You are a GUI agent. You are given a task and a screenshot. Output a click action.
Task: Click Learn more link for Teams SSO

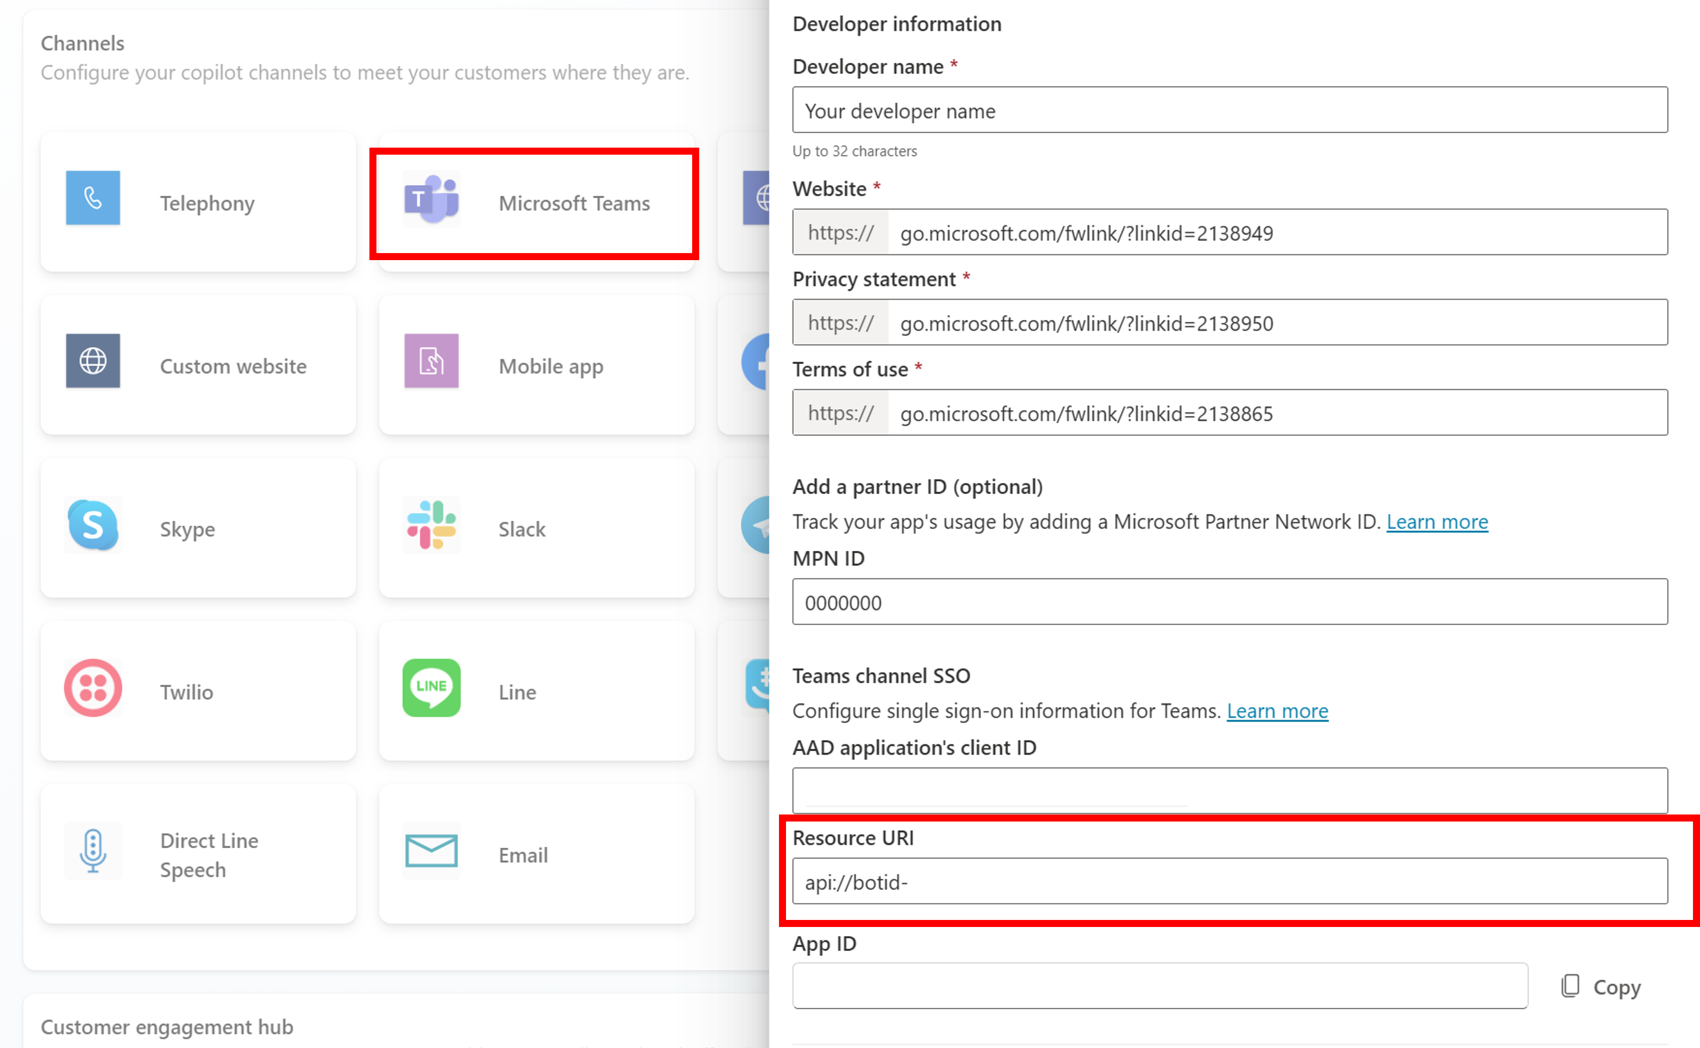[1277, 709]
